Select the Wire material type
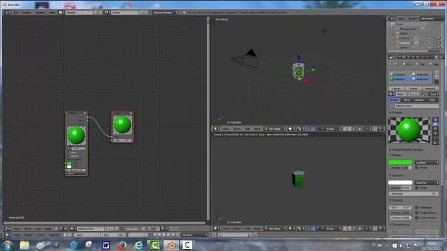447x251 pixels. click(x=406, y=100)
